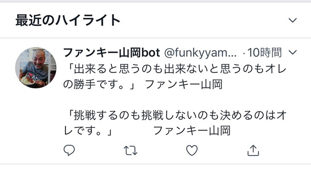Screen dimensions: 311x170
Task: Retweet the ファンキー山岡bot post
Action: 130,150
